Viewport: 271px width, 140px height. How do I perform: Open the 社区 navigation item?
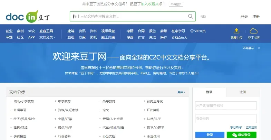click(20, 37)
